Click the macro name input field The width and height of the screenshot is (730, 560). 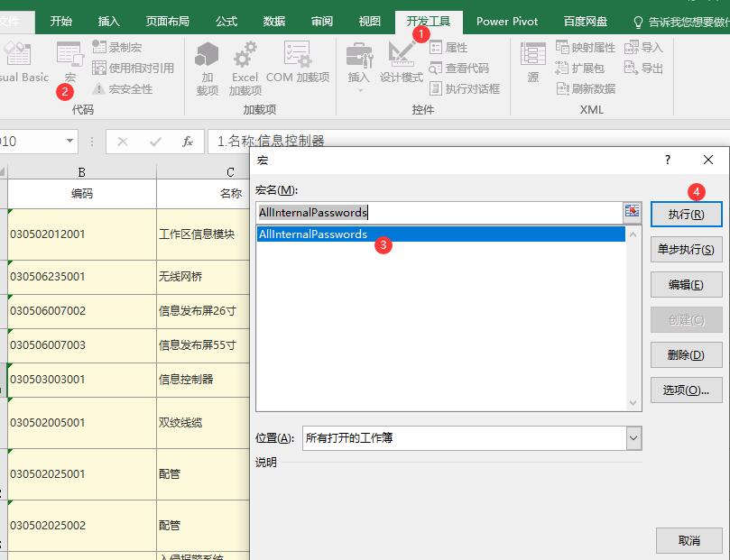[x=439, y=213]
